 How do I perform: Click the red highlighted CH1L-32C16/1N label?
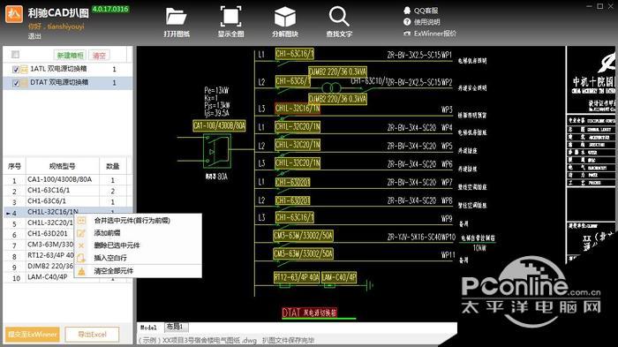click(298, 109)
